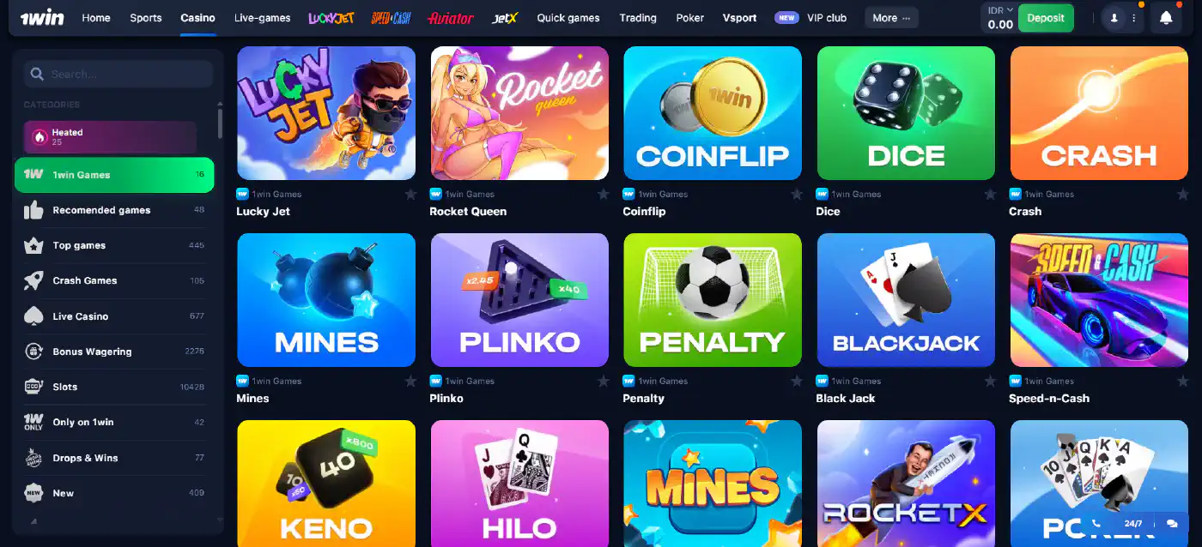Click the 1win logo
This screenshot has width=1202, height=547.
42,18
